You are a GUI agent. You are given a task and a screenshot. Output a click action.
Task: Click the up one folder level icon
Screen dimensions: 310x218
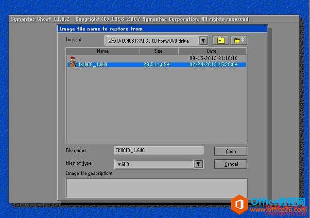pyautogui.click(x=221, y=41)
